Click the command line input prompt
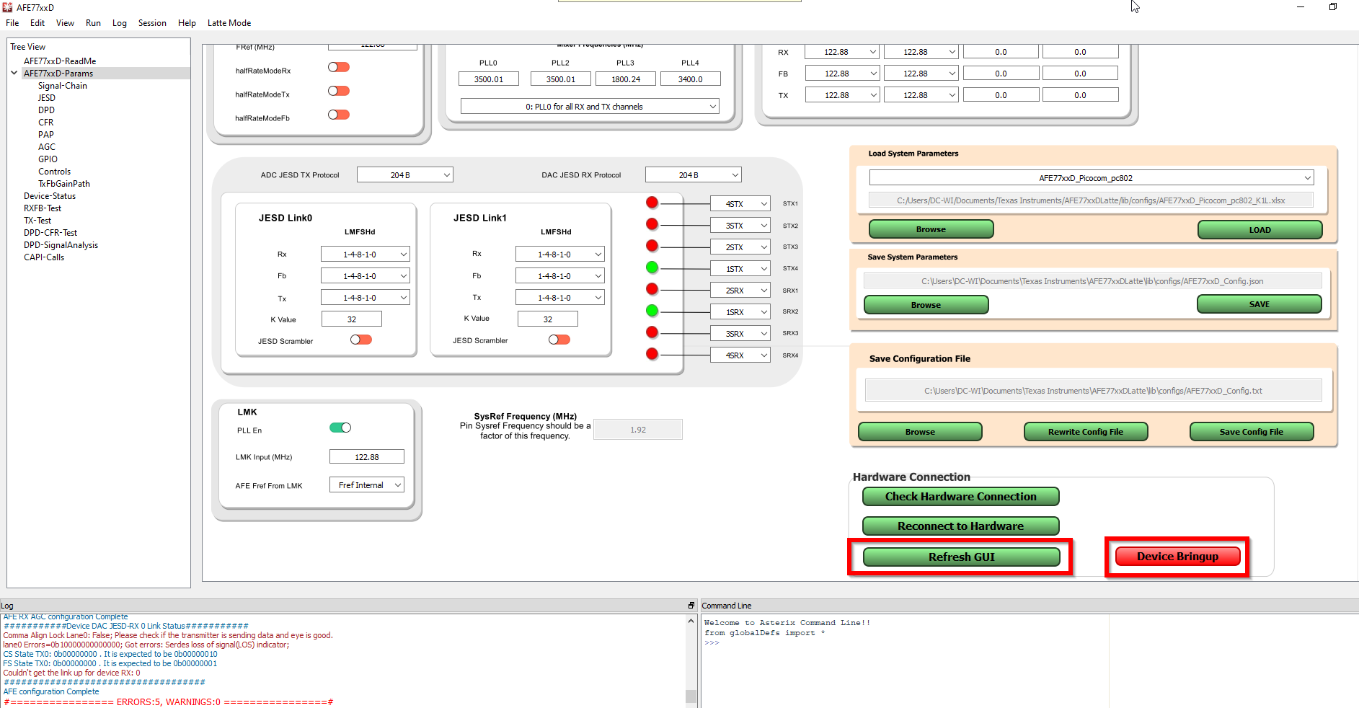The image size is (1359, 708). [x=712, y=643]
